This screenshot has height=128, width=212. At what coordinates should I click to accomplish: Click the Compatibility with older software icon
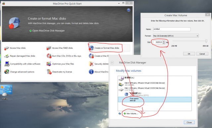tap(7, 64)
